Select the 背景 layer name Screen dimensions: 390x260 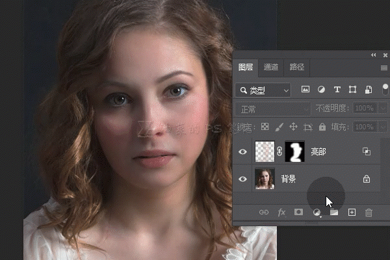point(288,179)
